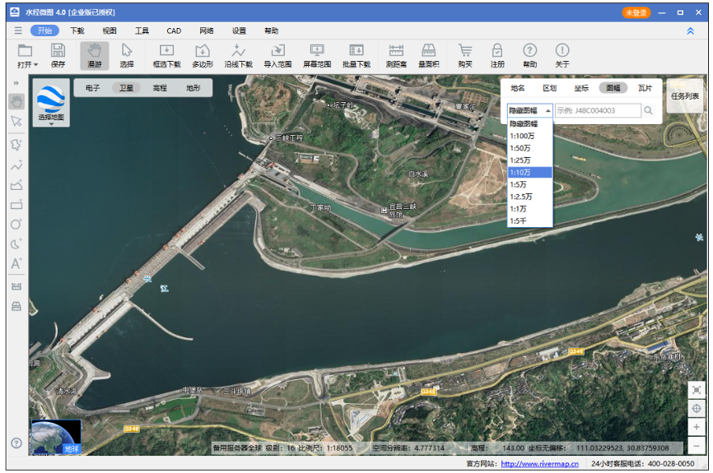Click the map sheet number input field

point(597,110)
